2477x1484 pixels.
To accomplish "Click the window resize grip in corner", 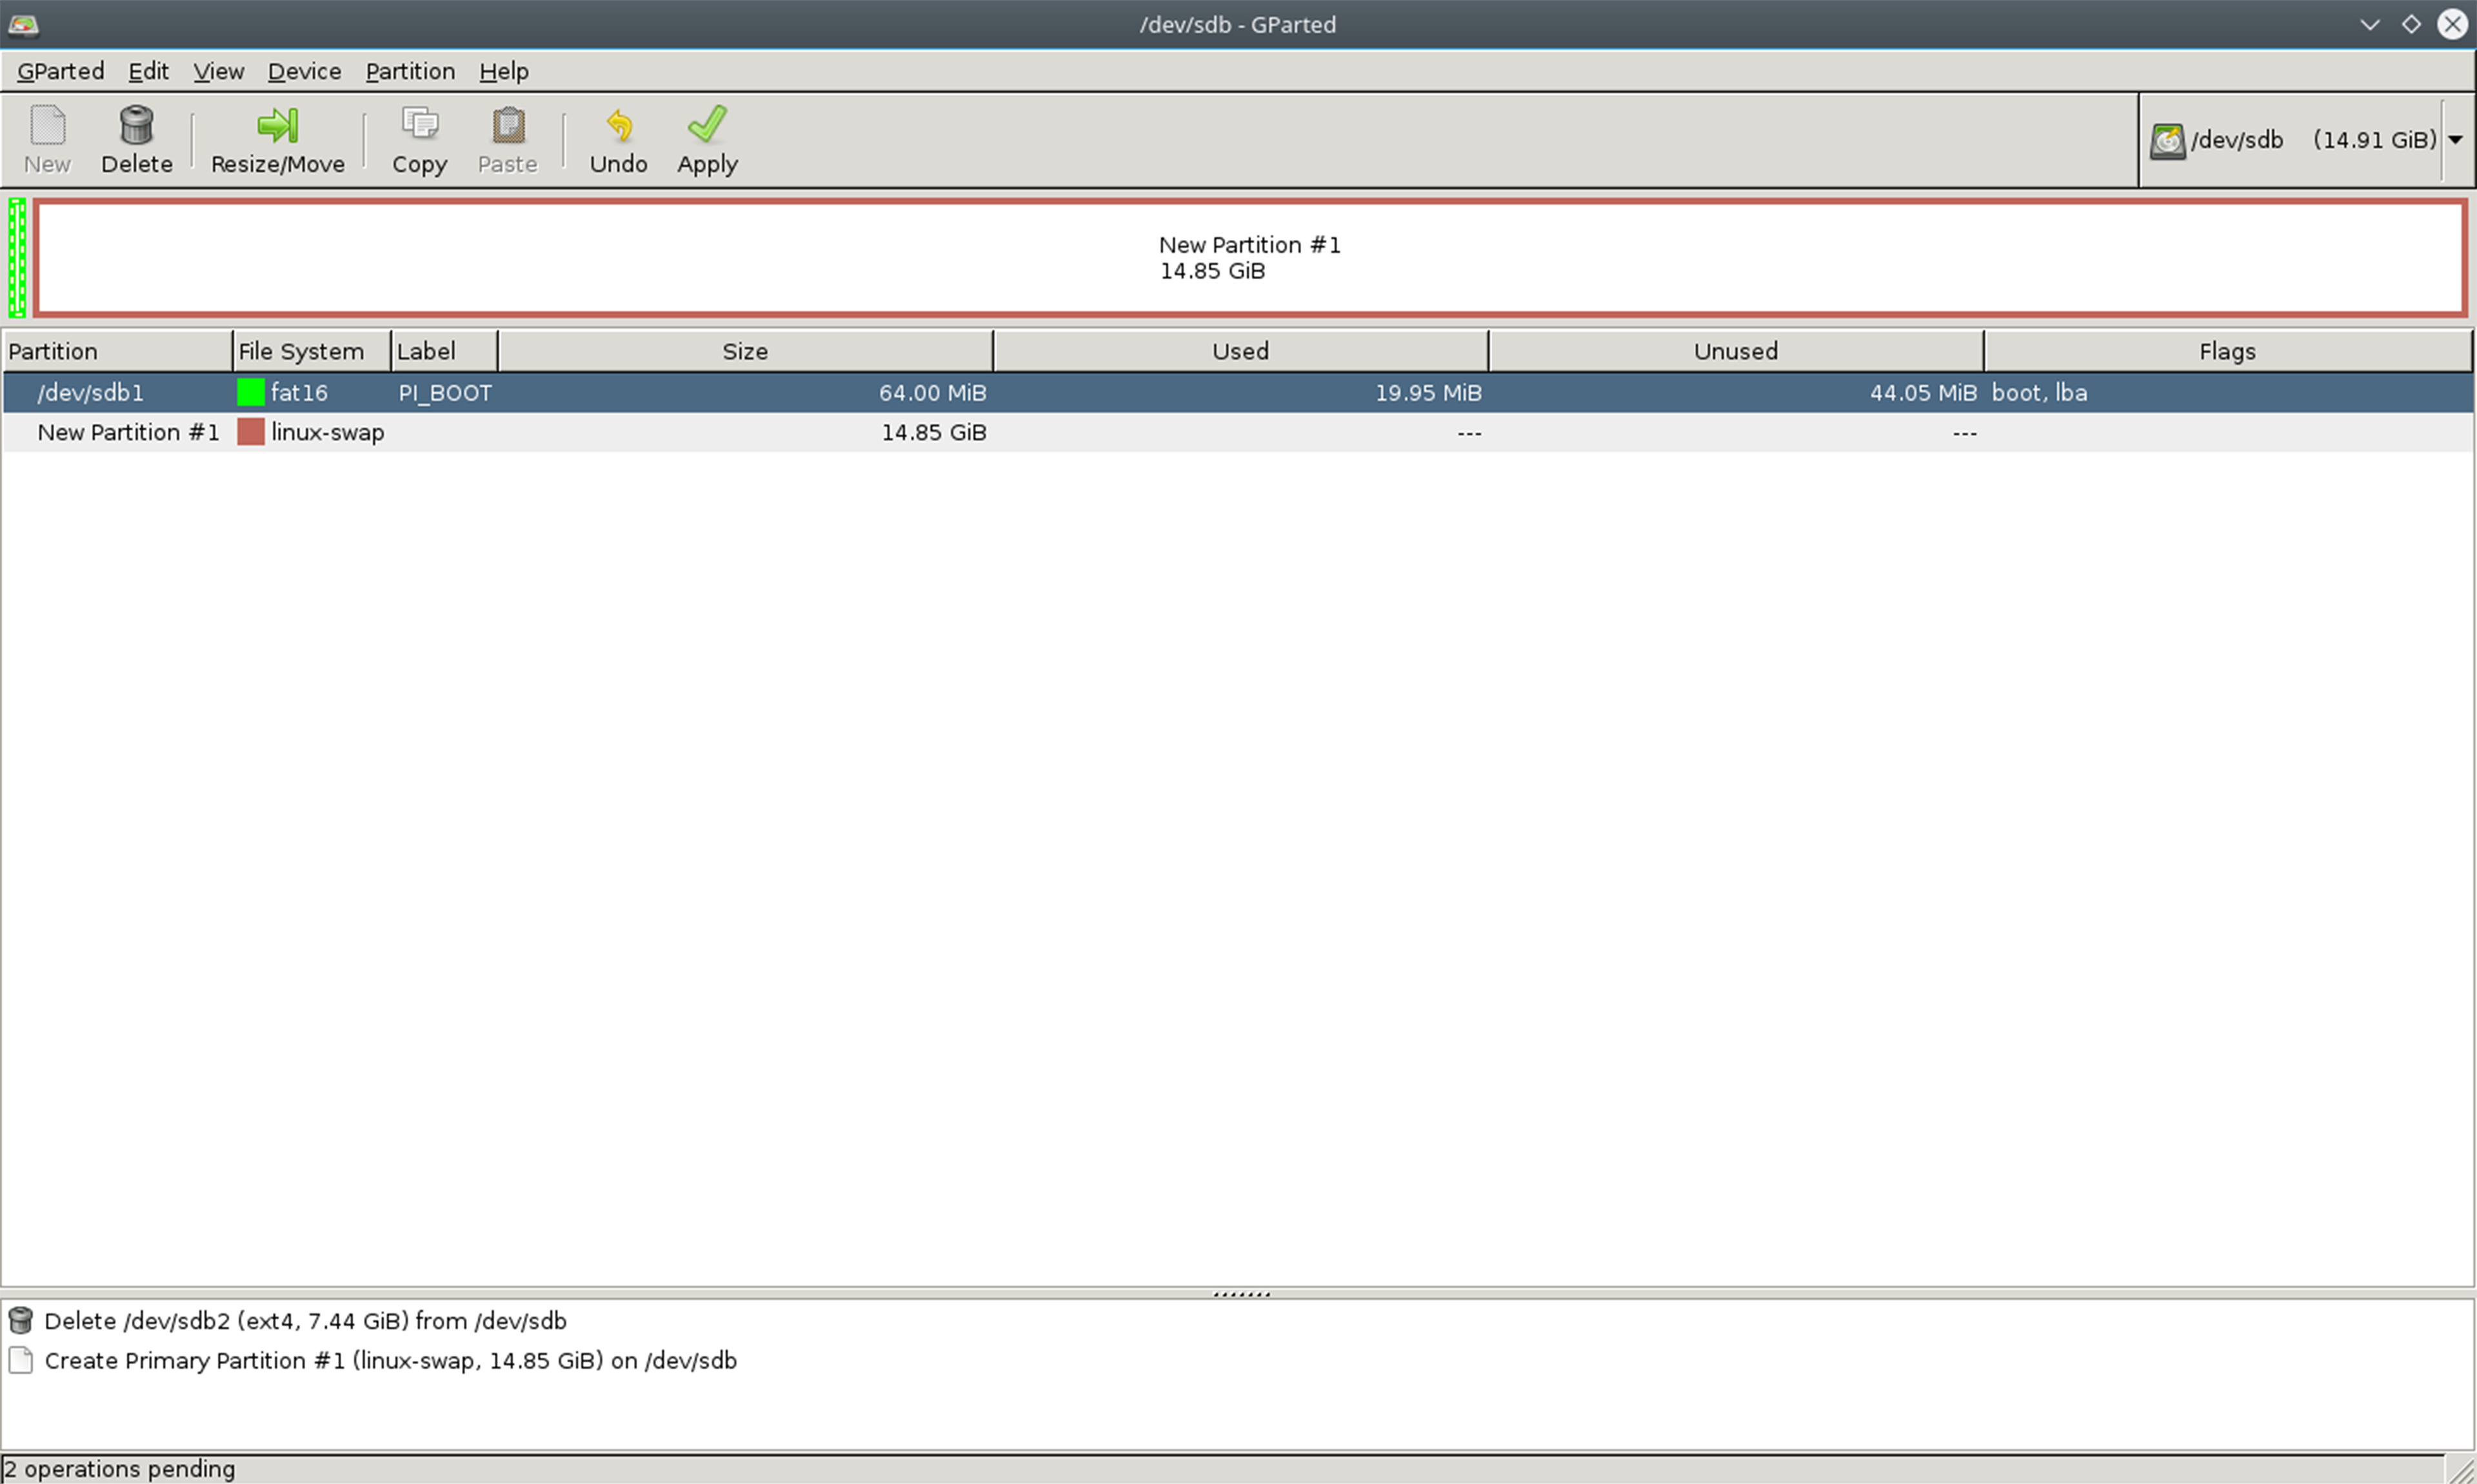I will (x=2461, y=1470).
